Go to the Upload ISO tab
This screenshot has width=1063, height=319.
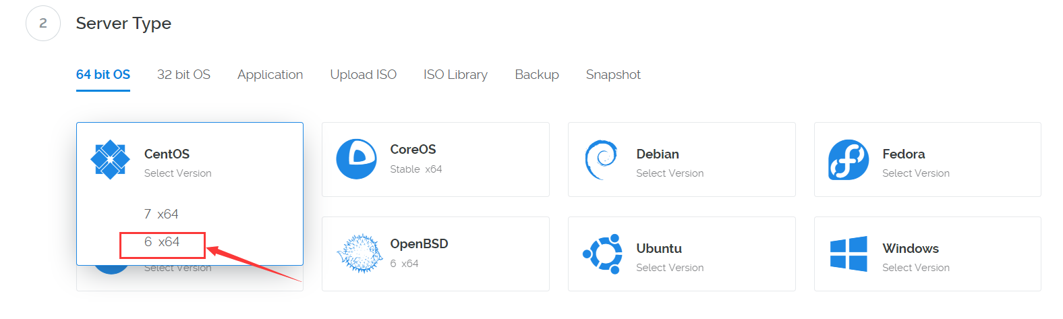pyautogui.click(x=363, y=74)
